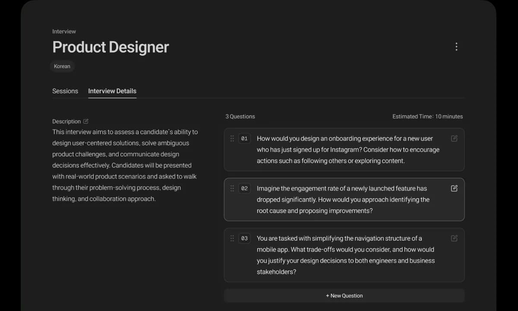Click the edit icon next to Description
Image resolution: width=518 pixels, height=311 pixels.
pyautogui.click(x=86, y=121)
